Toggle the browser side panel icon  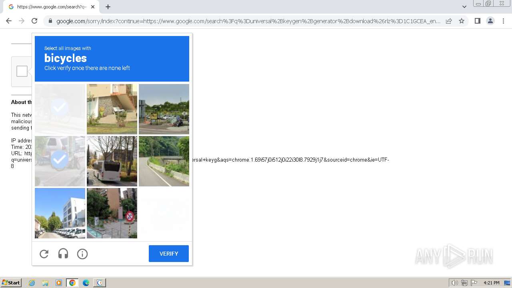point(478,21)
